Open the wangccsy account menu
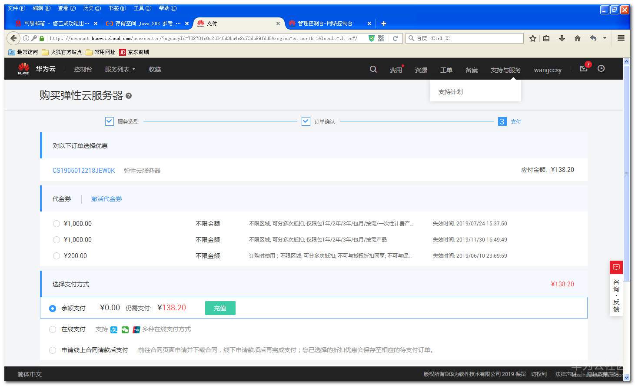 548,70
